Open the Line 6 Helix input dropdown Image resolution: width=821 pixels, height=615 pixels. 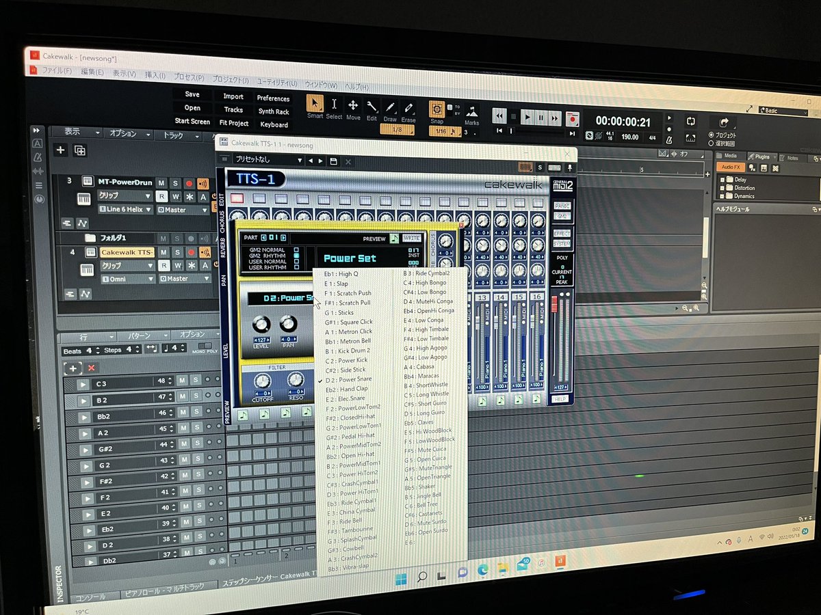tap(125, 209)
